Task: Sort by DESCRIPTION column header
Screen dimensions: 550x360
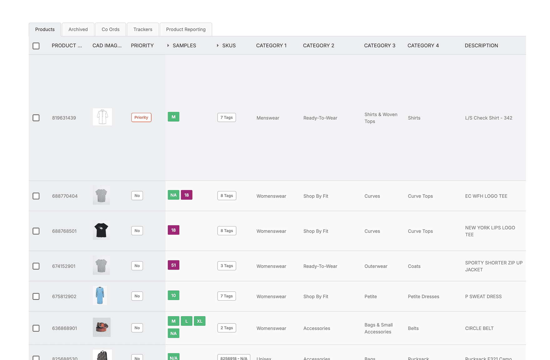Action: pyautogui.click(x=481, y=46)
